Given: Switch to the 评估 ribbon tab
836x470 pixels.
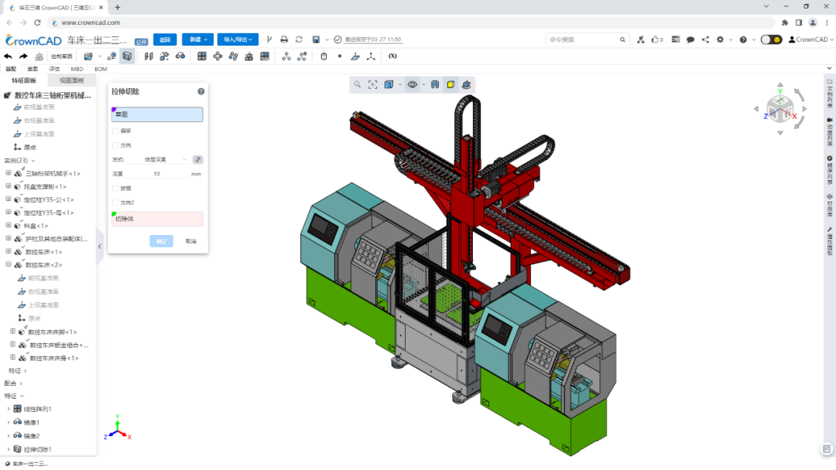Looking at the screenshot, I should (54, 69).
